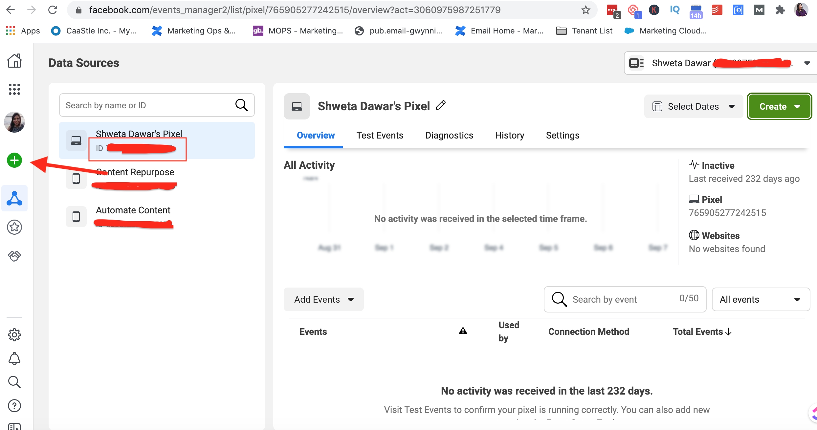Click the Events column header
Viewport: 817px width, 430px height.
click(313, 332)
